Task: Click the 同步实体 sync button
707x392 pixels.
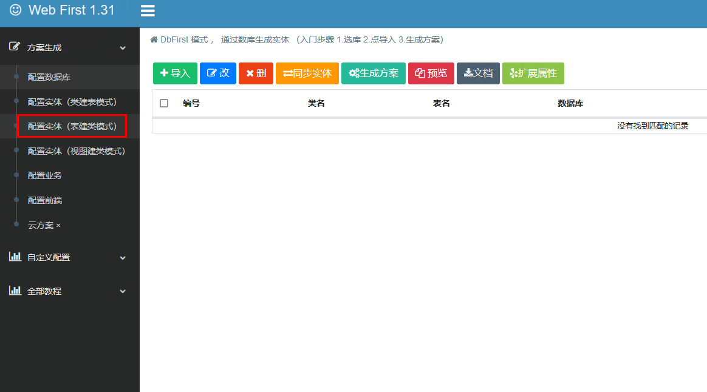Action: coord(307,73)
